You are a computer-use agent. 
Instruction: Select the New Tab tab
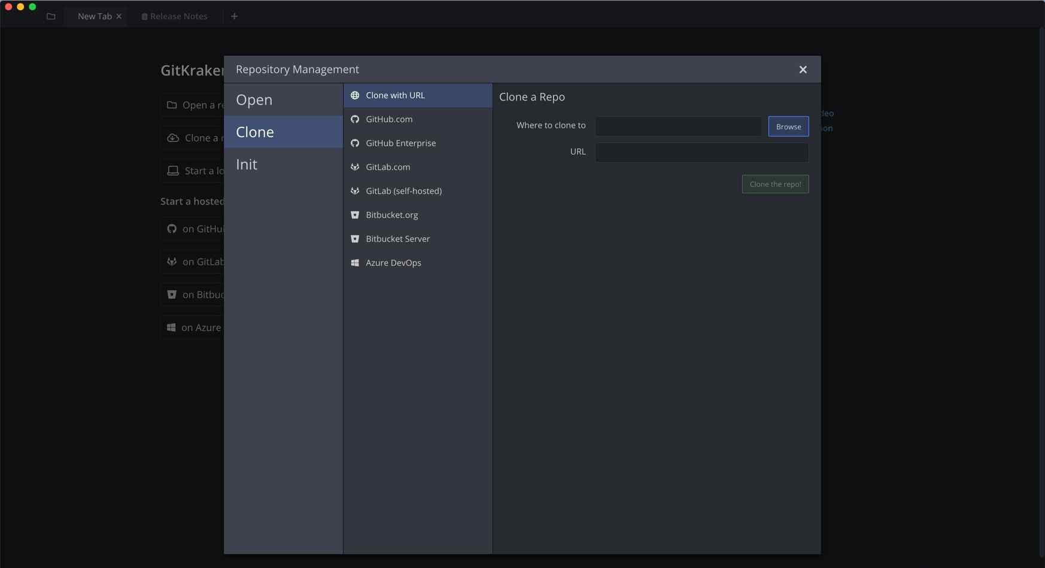[x=95, y=16]
